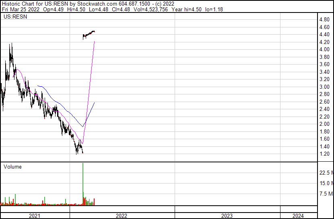The height and width of the screenshot is (219, 334).
Task: Click the Op=4.49 opening price text
Action: pos(53,9)
